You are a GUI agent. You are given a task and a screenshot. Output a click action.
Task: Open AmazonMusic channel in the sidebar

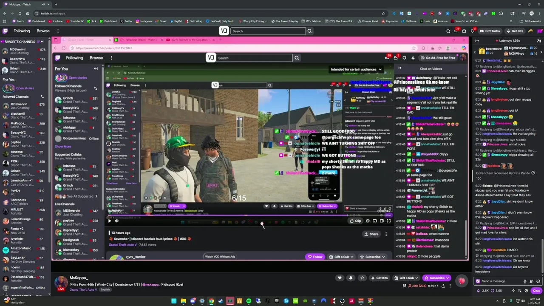24,250
